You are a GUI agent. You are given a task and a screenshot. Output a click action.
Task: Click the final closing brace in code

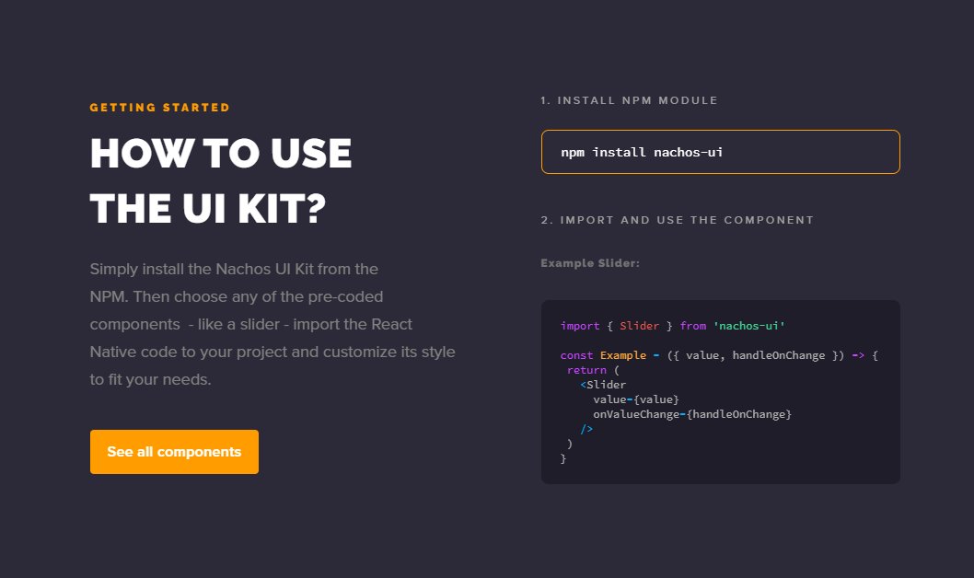563,458
